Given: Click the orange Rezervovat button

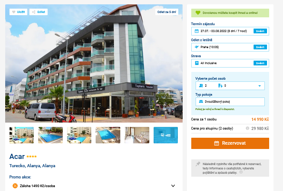Looking at the screenshot, I should pos(230,143).
